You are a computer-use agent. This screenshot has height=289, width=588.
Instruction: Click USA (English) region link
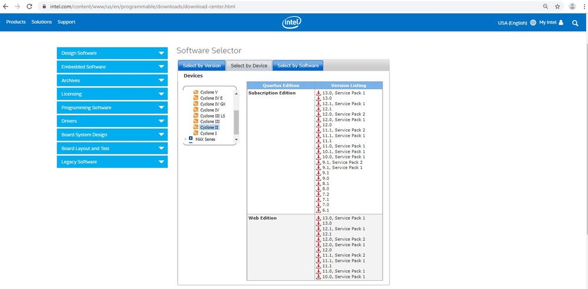click(512, 23)
